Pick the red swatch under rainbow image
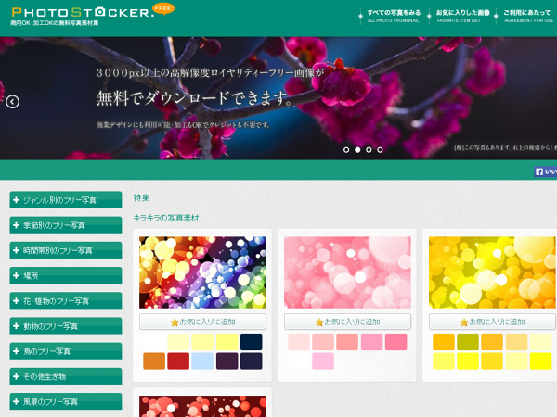 [x=178, y=361]
